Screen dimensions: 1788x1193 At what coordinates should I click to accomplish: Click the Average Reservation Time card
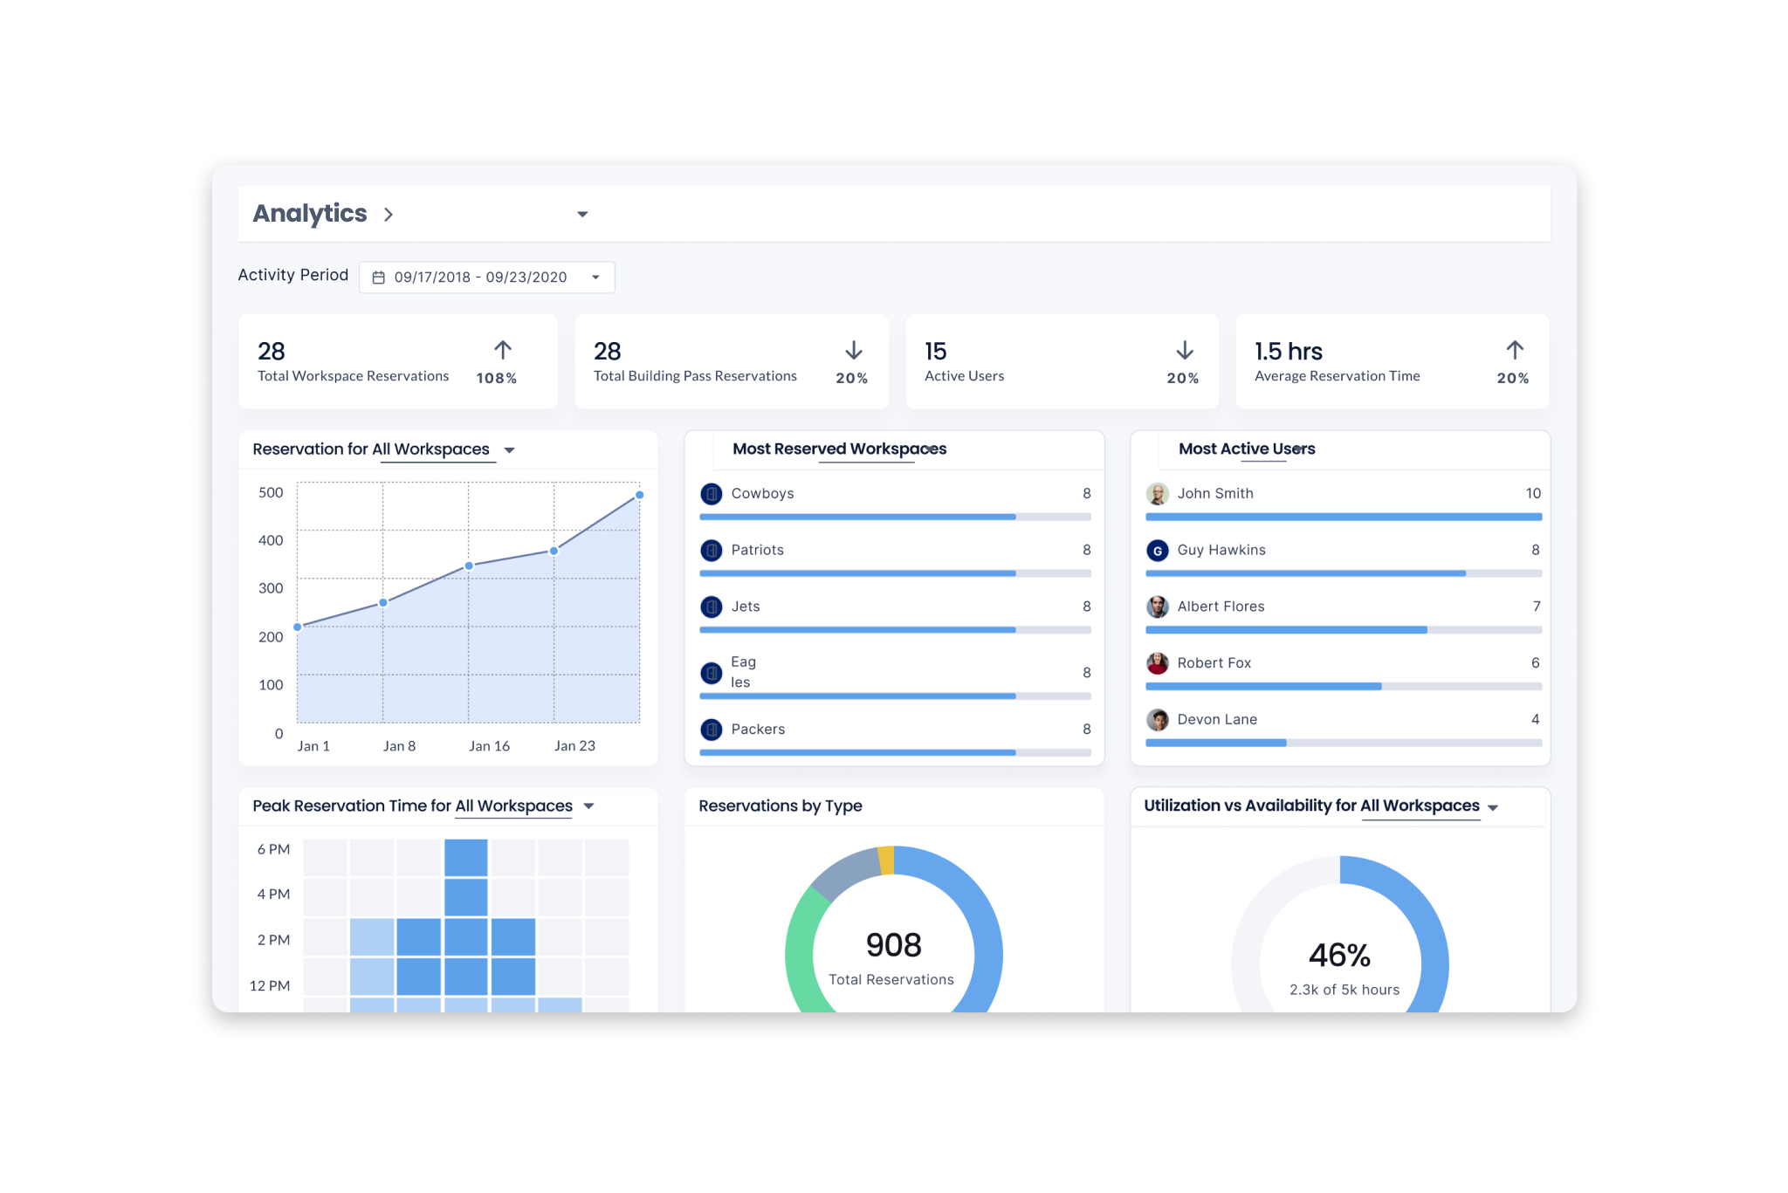click(1392, 362)
